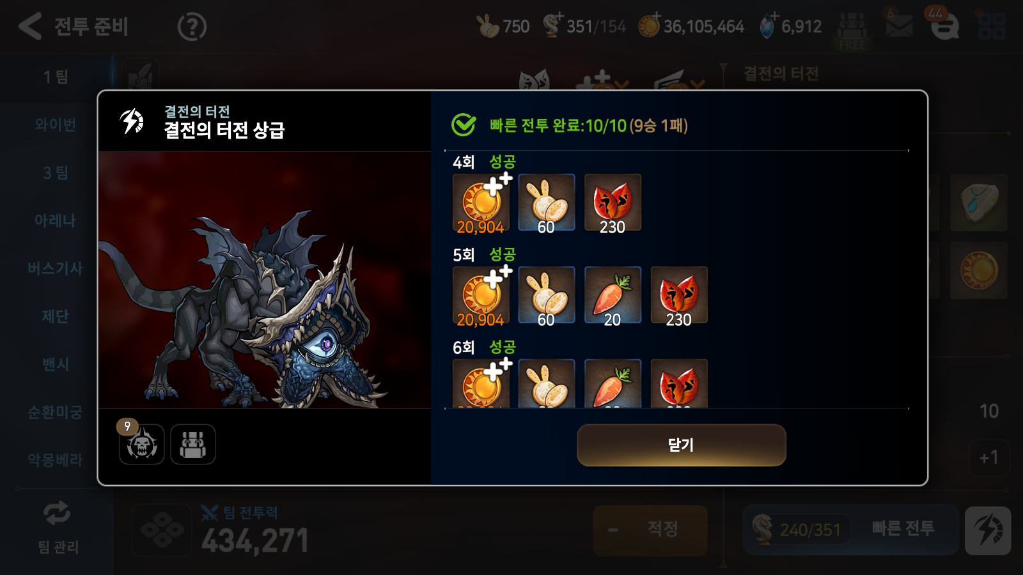Open the chat bubble with 44 badge
The width and height of the screenshot is (1023, 575).
[944, 26]
